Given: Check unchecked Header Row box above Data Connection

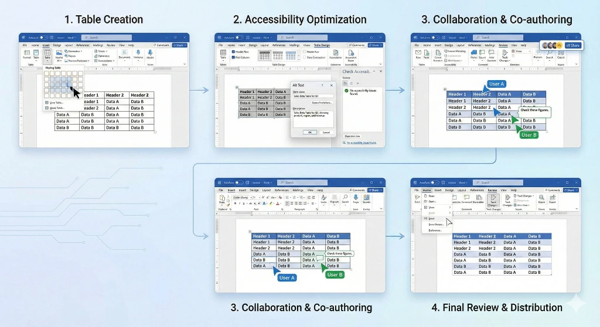Looking at the screenshot, I should [305, 51].
